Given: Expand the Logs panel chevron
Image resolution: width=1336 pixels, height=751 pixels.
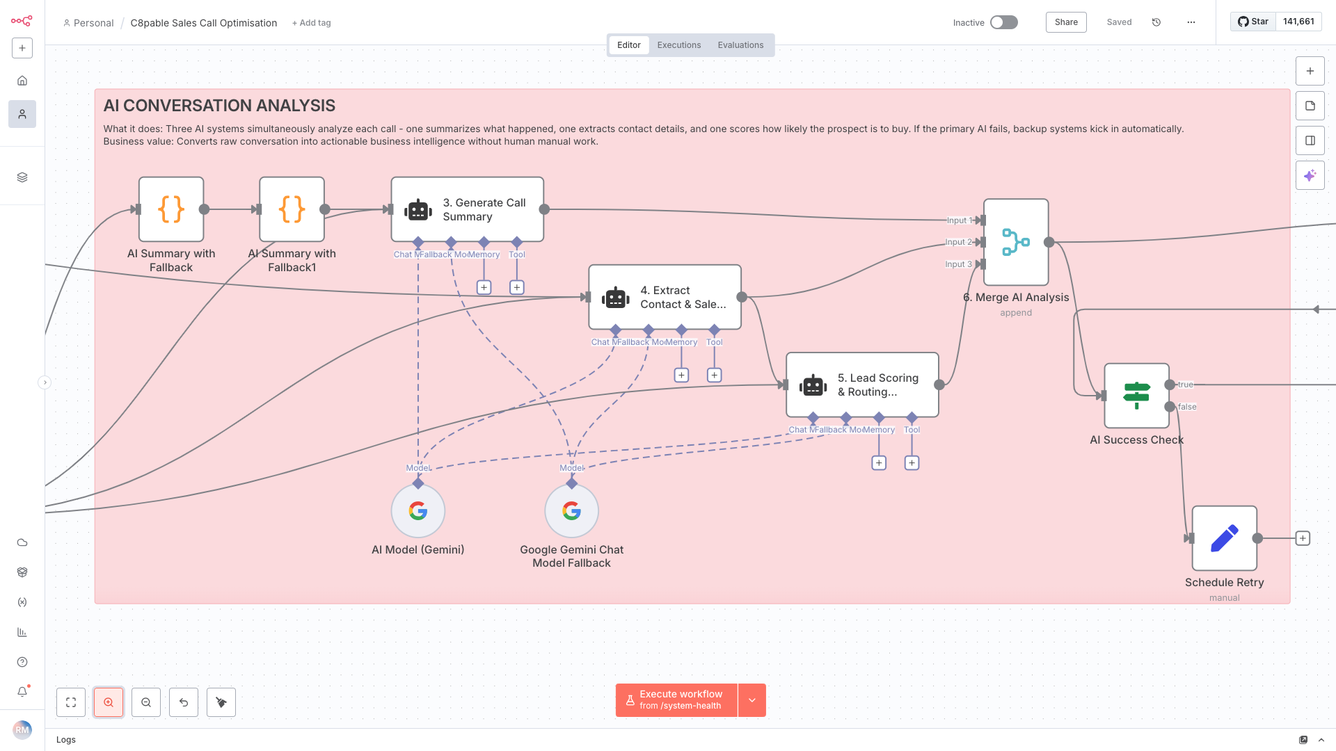Looking at the screenshot, I should (1321, 740).
